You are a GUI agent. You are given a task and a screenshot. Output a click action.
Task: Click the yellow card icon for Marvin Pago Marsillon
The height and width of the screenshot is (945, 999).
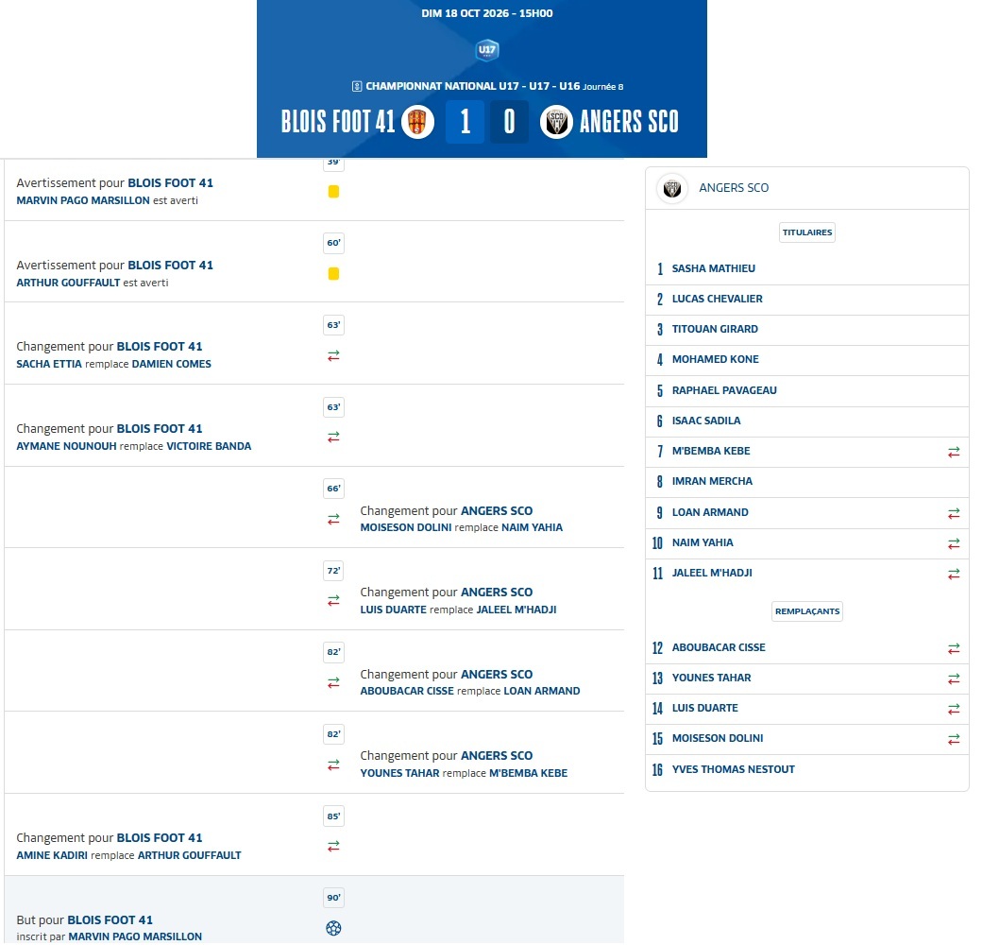click(x=333, y=191)
